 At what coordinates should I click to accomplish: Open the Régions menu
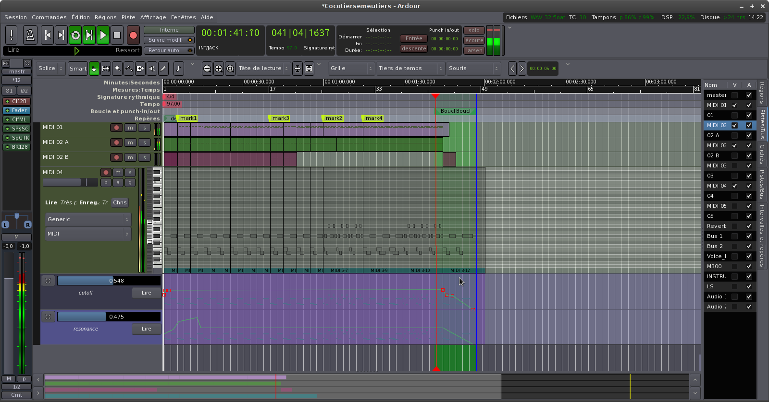105,17
